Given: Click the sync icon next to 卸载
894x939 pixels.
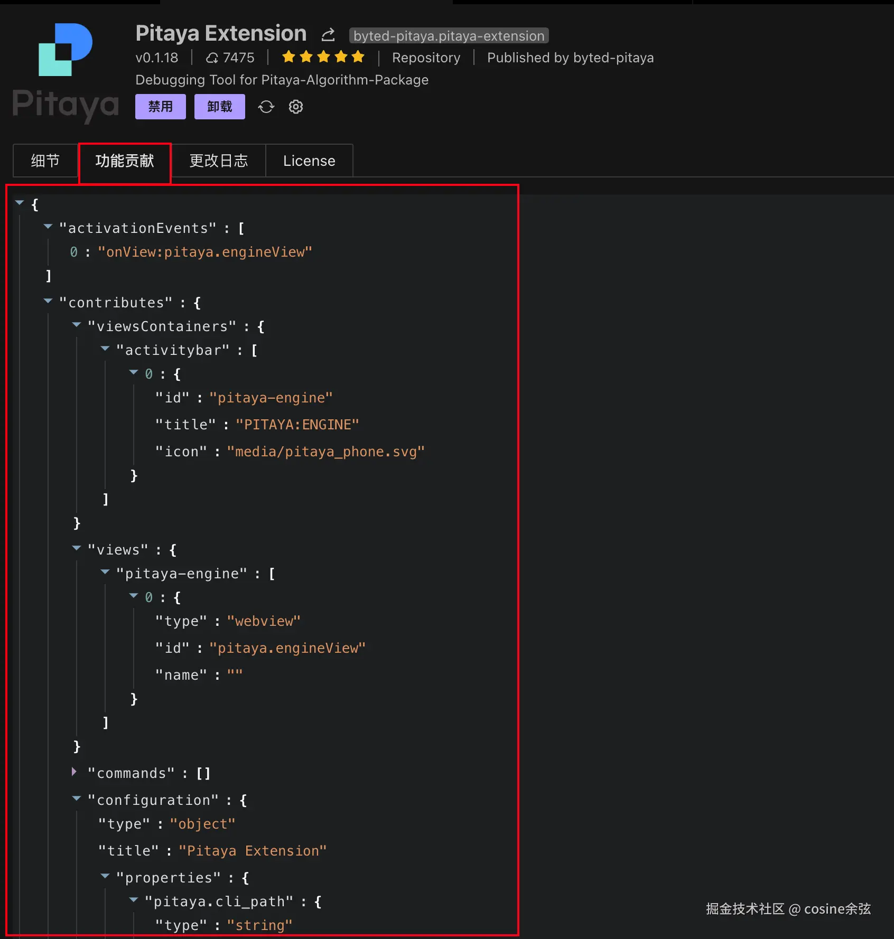Looking at the screenshot, I should tap(266, 107).
